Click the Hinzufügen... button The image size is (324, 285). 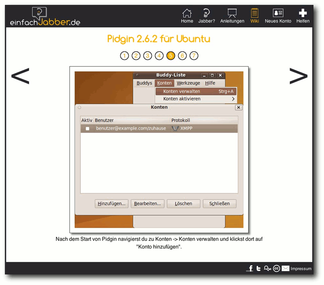pyautogui.click(x=112, y=204)
